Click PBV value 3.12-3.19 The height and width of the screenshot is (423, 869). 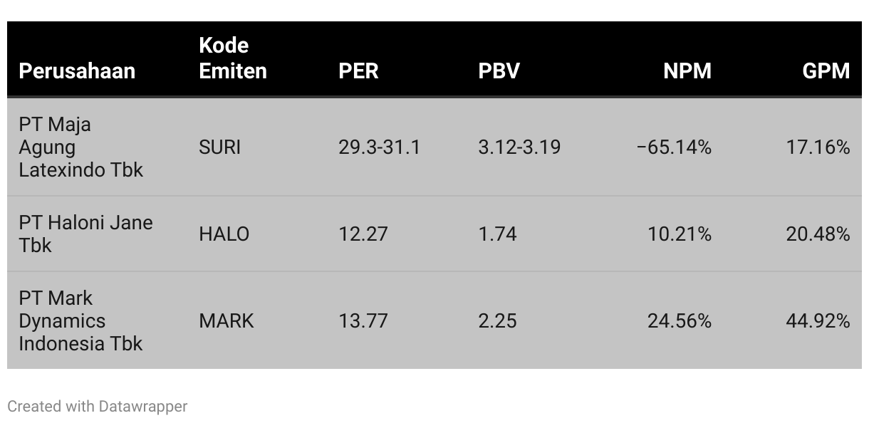(519, 147)
